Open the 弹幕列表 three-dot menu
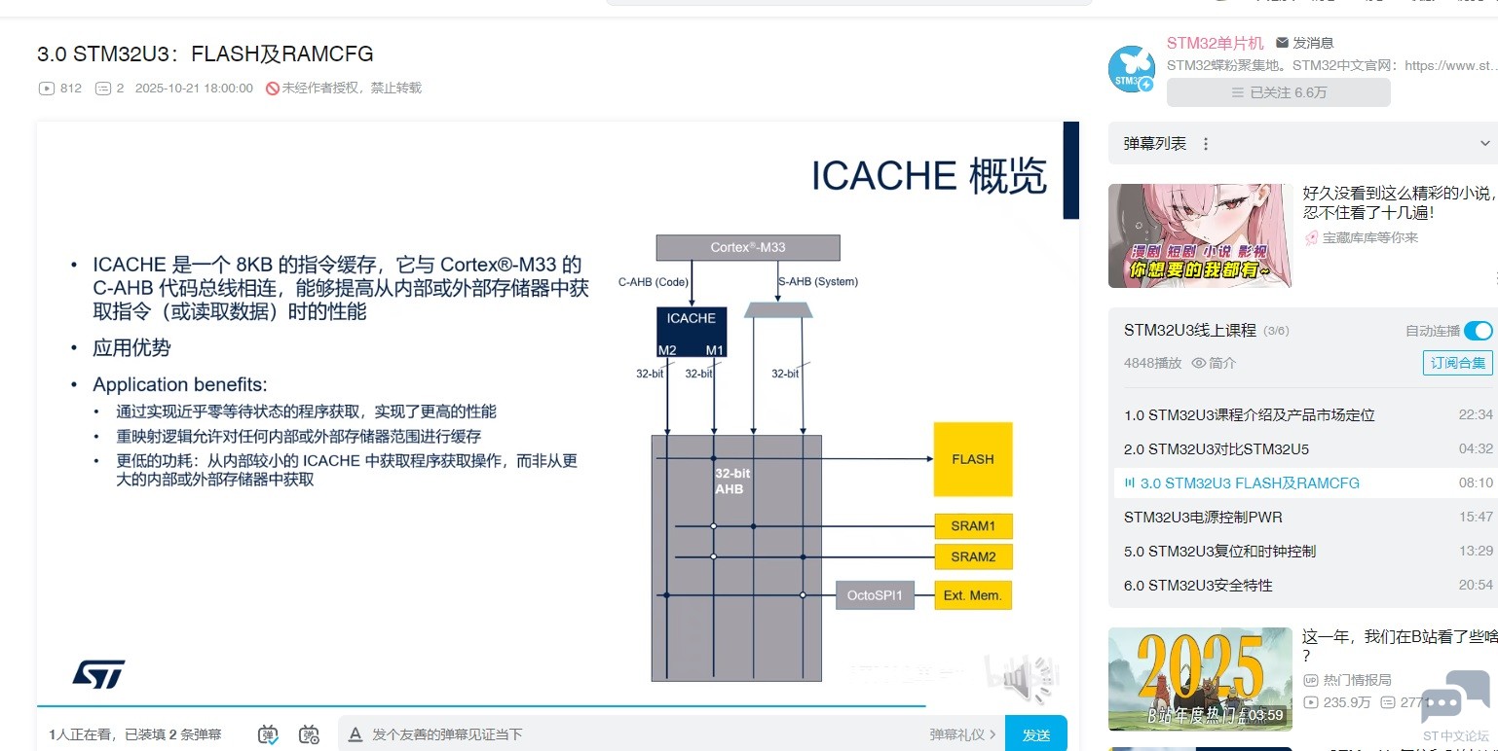This screenshot has height=751, width=1498. point(1206,144)
